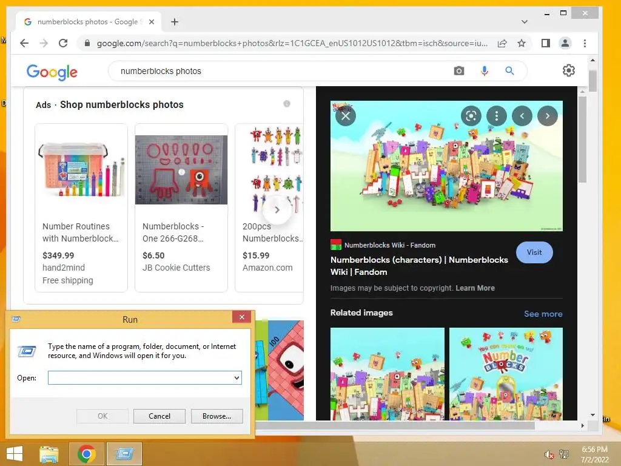
Task: Share this page using the share icon
Action: (502, 43)
